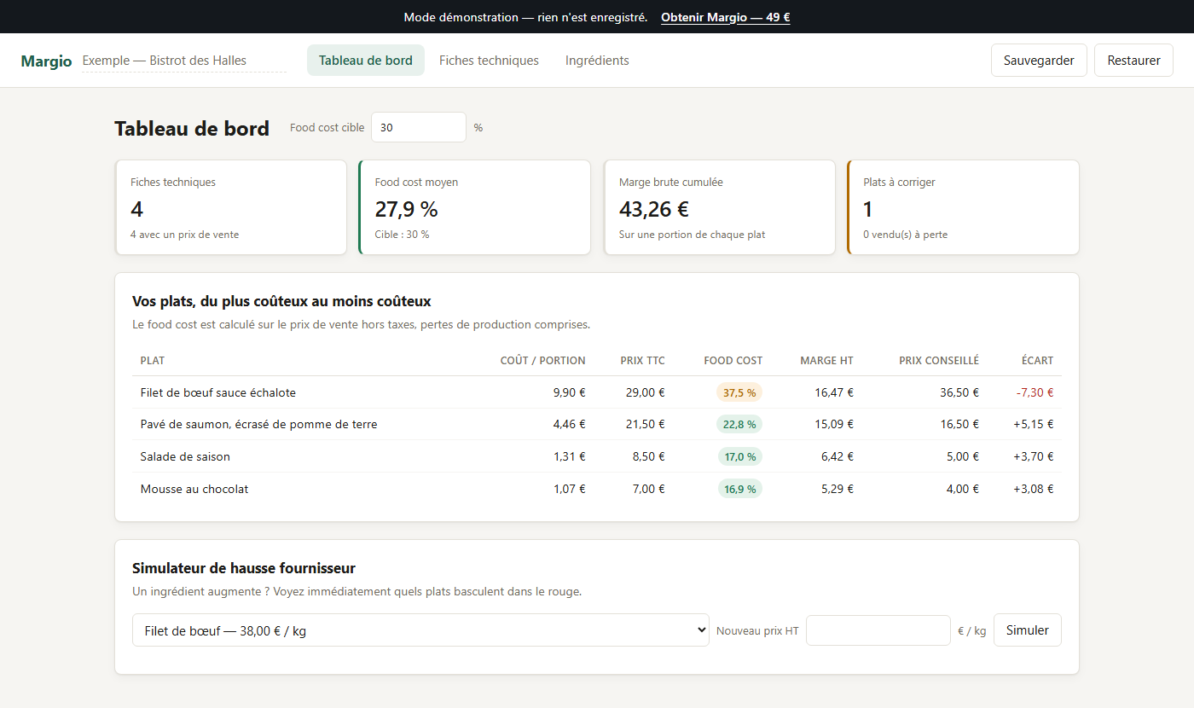Screen dimensions: 1194x708
Task: Focus the Food cost cible input
Action: [x=419, y=127]
